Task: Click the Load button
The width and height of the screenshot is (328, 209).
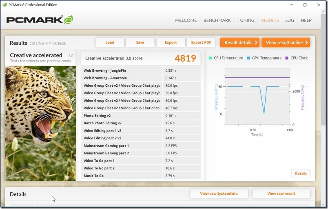Action: click(110, 42)
